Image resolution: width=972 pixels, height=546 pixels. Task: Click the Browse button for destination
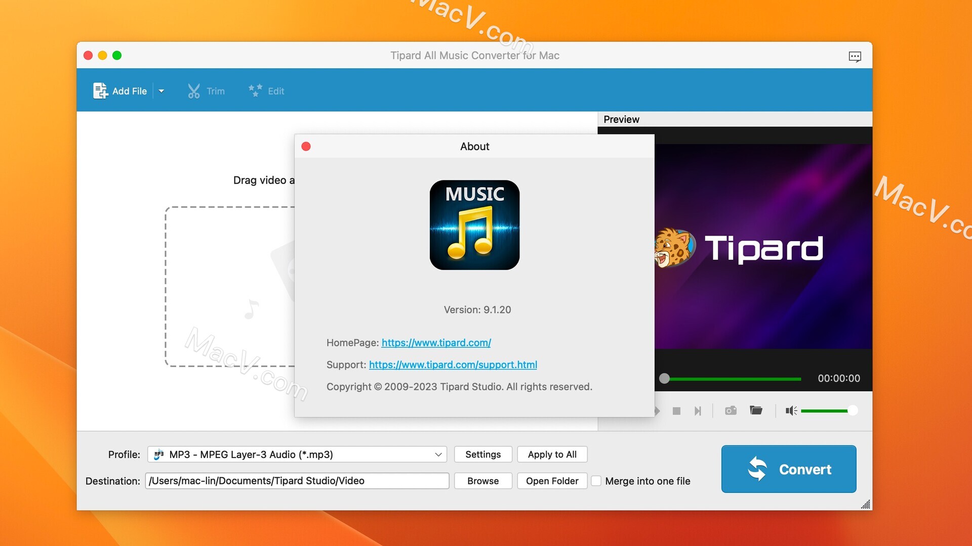[482, 480]
